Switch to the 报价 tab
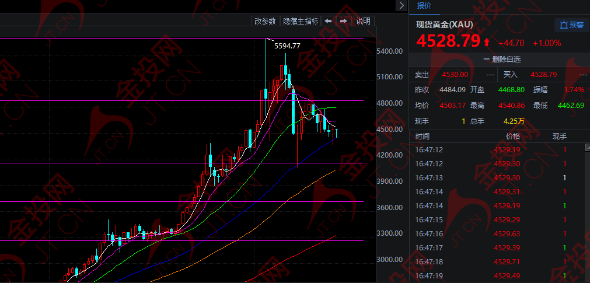Screen dimensions: 590x283 (x=424, y=6)
